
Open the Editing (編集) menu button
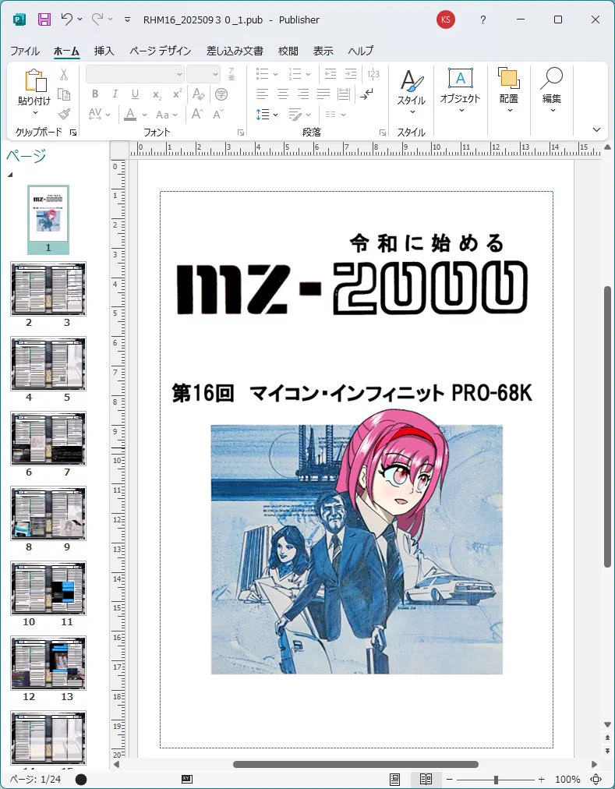point(552,90)
